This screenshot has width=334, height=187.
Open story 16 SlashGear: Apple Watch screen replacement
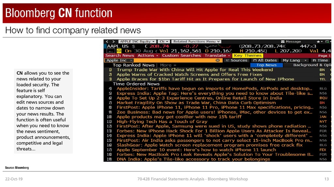click(x=210, y=145)
